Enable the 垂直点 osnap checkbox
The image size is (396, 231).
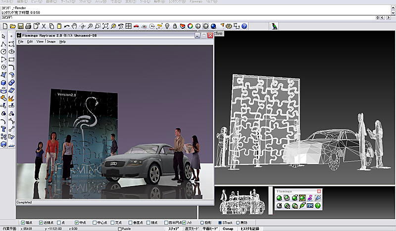[x=130, y=223]
